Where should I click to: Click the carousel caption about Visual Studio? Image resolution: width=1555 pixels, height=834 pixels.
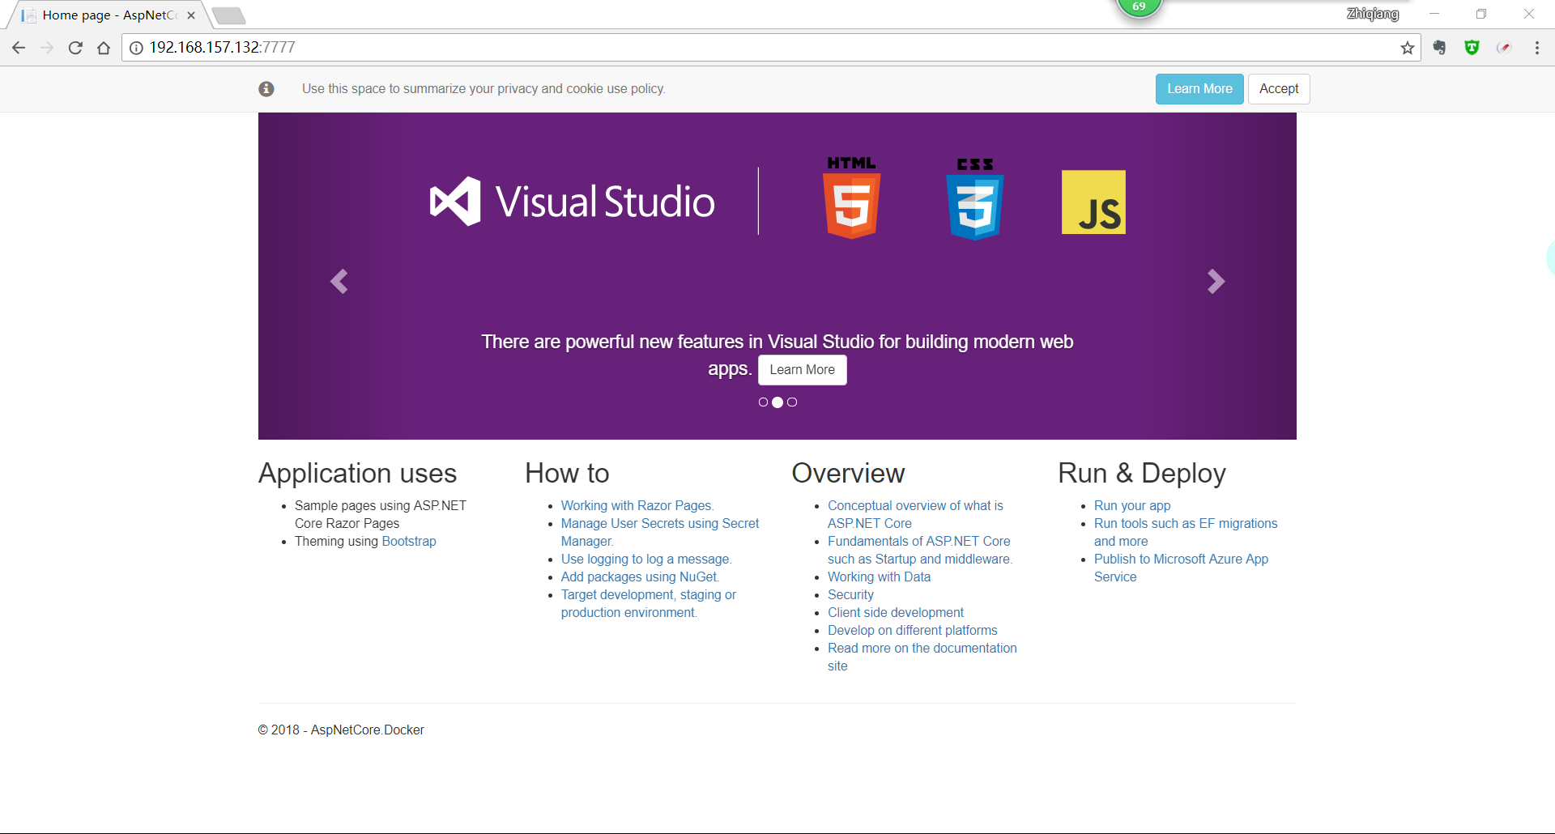[x=777, y=355]
